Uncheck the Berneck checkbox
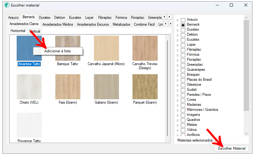Image resolution: width=254 pixels, height=155 pixels. pos(183,25)
